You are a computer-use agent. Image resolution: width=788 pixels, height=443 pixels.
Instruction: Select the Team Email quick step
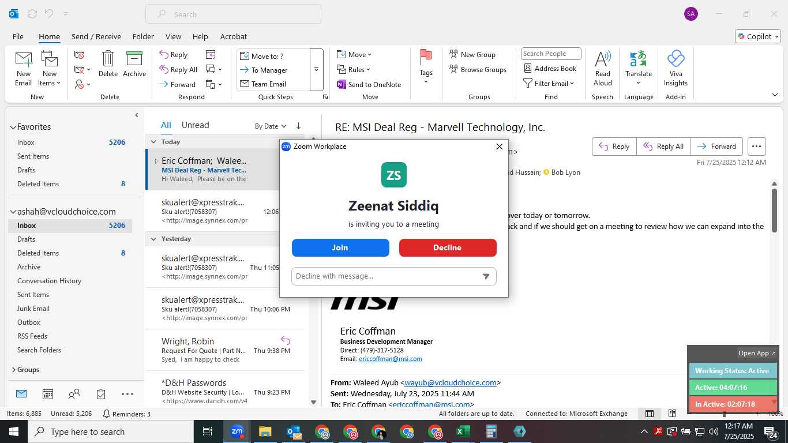point(273,84)
